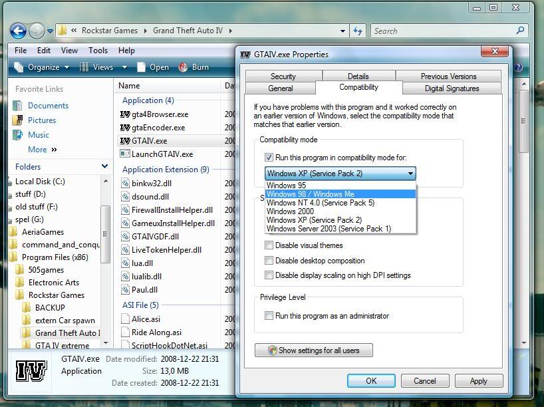
Task: Click Show settings for all users button
Action: point(313,350)
